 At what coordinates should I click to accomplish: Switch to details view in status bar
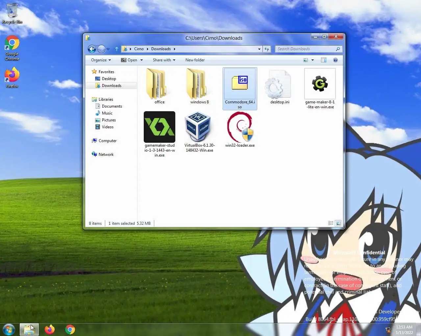(331, 223)
